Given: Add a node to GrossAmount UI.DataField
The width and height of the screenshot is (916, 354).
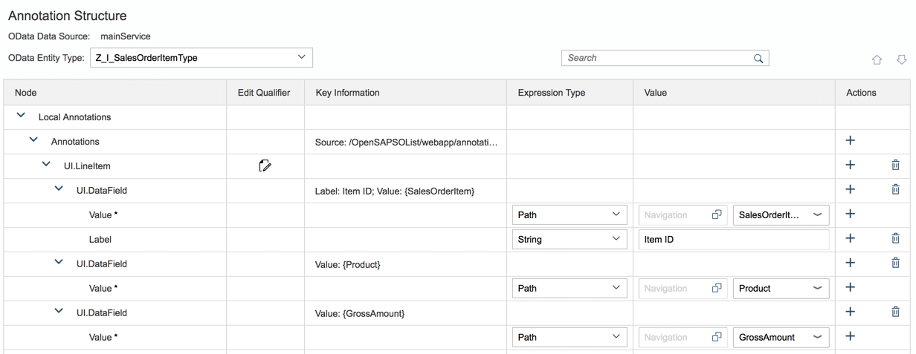Looking at the screenshot, I should [851, 312].
